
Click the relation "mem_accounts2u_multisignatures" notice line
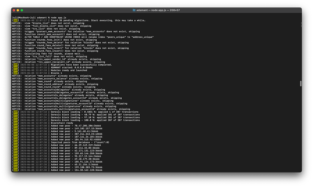pos(64,106)
